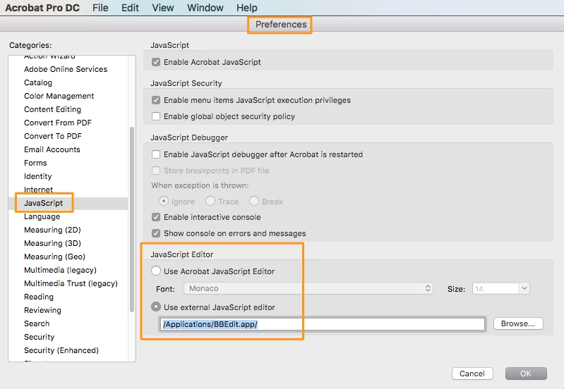This screenshot has width=564, height=389.
Task: Select the Catalog category
Action: pyautogui.click(x=38, y=82)
